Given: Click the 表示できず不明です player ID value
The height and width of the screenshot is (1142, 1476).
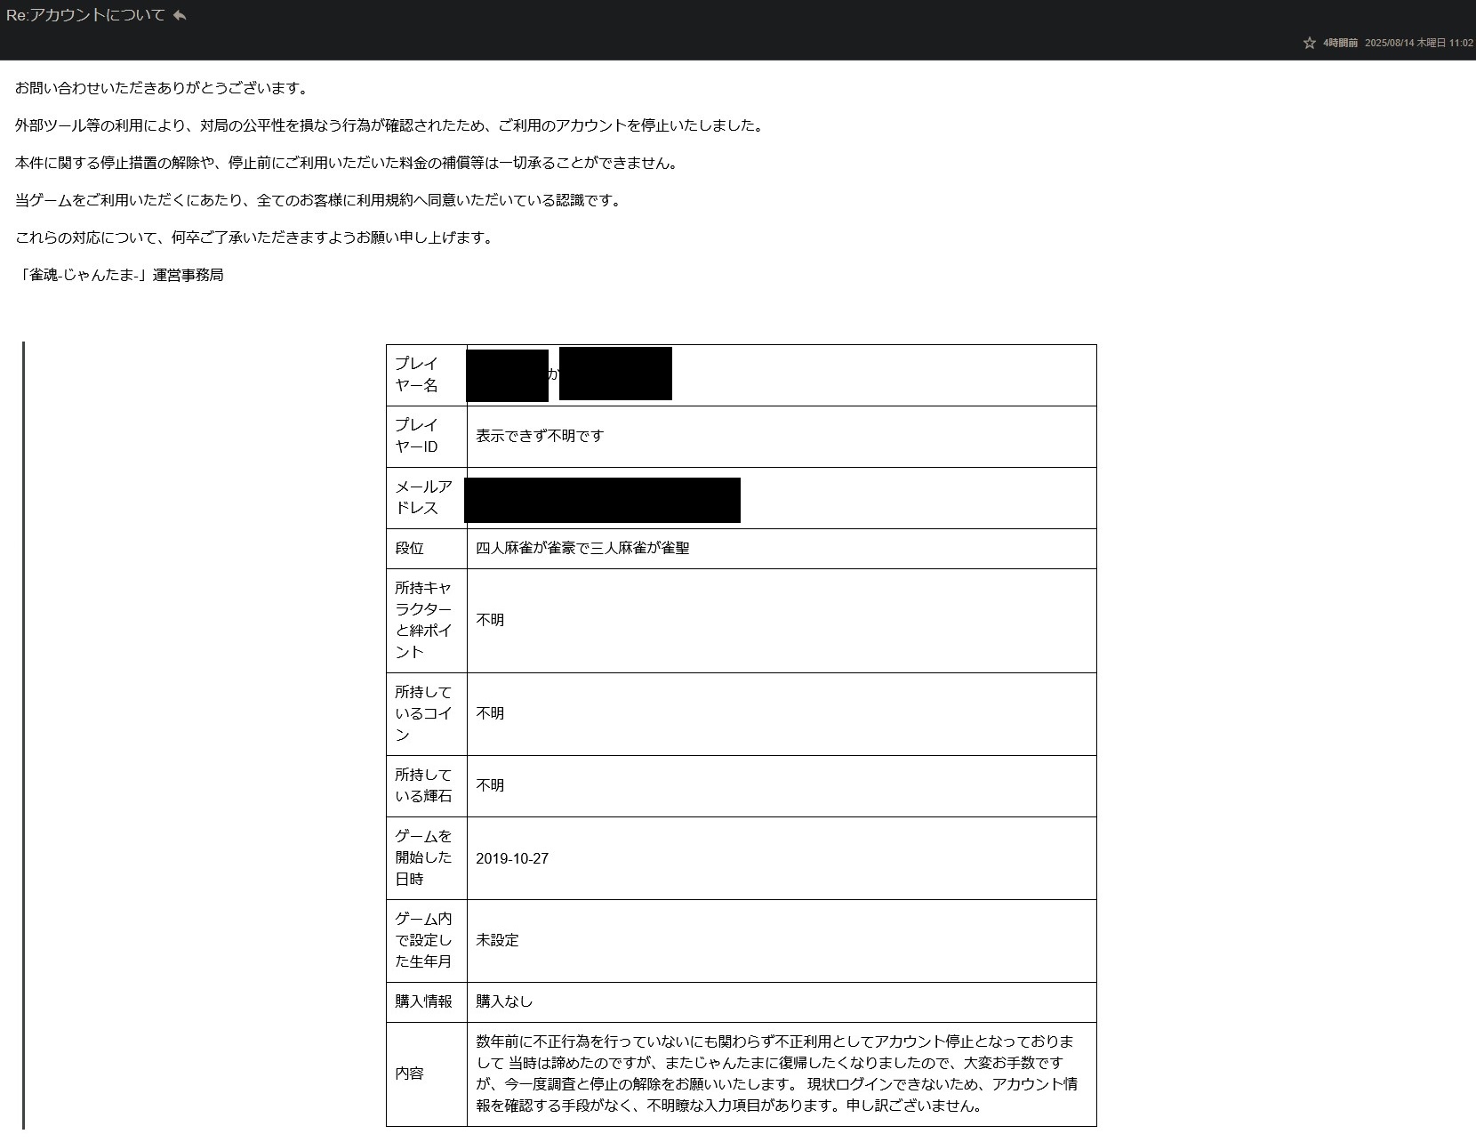Looking at the screenshot, I should [540, 436].
